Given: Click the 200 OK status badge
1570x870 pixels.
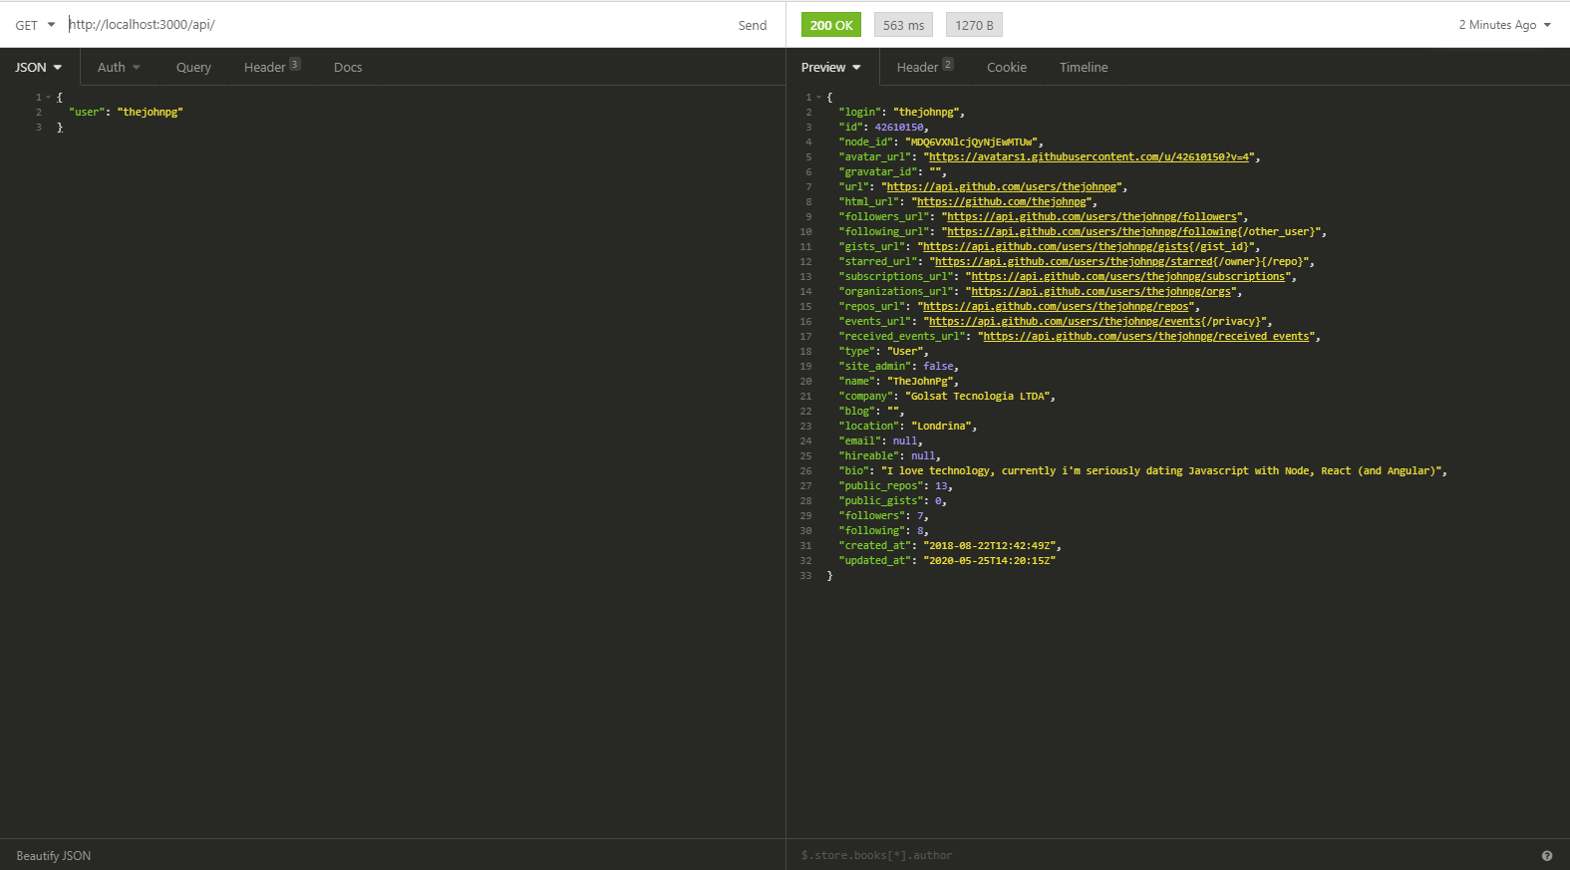Looking at the screenshot, I should pos(831,25).
